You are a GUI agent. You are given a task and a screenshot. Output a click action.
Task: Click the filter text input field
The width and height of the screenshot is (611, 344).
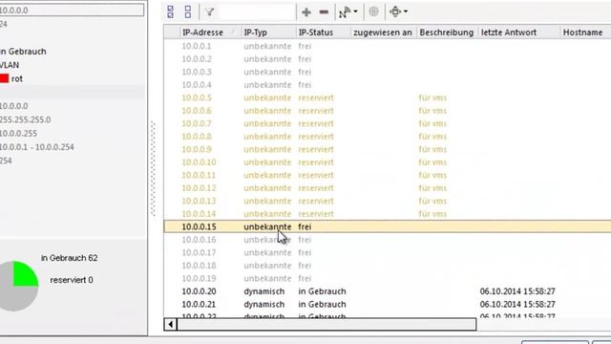257,12
